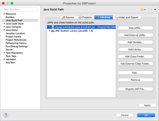
Task: Select Task Tags in the tree
Action: [x=11, y=56]
